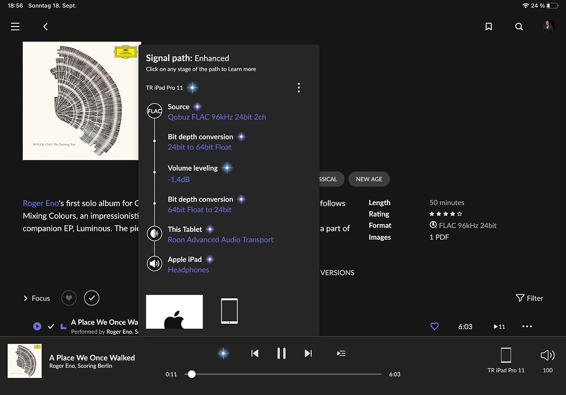Open the three-dot menu in the Signal path popup

(x=299, y=87)
